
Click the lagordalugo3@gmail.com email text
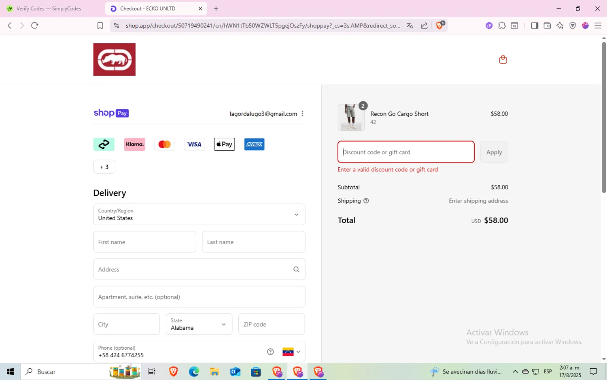point(263,114)
